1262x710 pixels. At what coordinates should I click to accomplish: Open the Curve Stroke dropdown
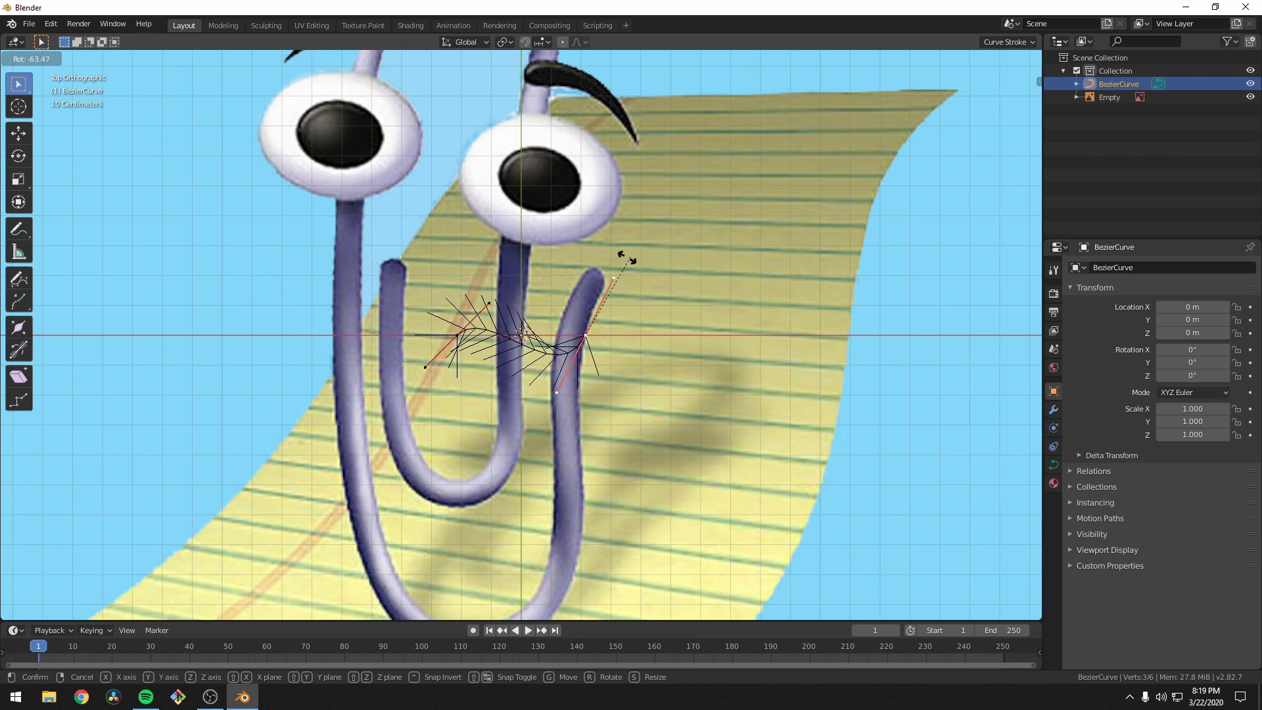click(x=1009, y=41)
